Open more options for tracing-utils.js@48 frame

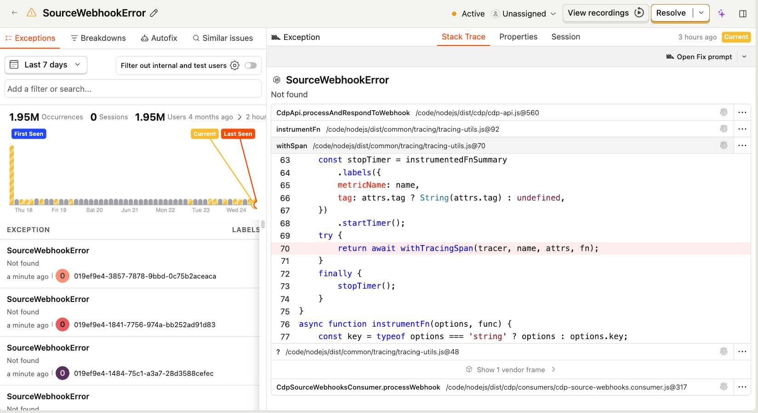point(742,352)
